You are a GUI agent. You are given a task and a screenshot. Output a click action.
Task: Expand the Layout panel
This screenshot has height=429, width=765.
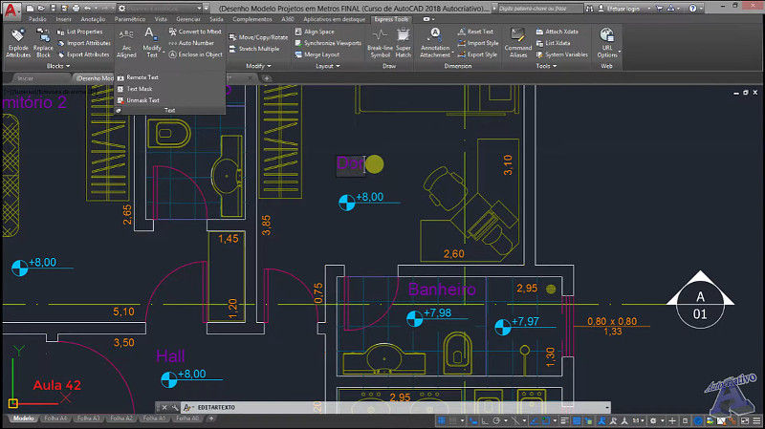coord(327,66)
